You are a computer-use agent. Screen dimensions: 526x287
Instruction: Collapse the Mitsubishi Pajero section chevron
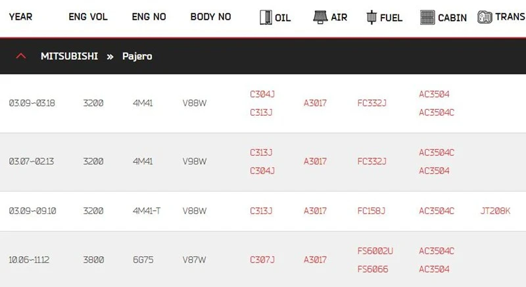pos(21,56)
